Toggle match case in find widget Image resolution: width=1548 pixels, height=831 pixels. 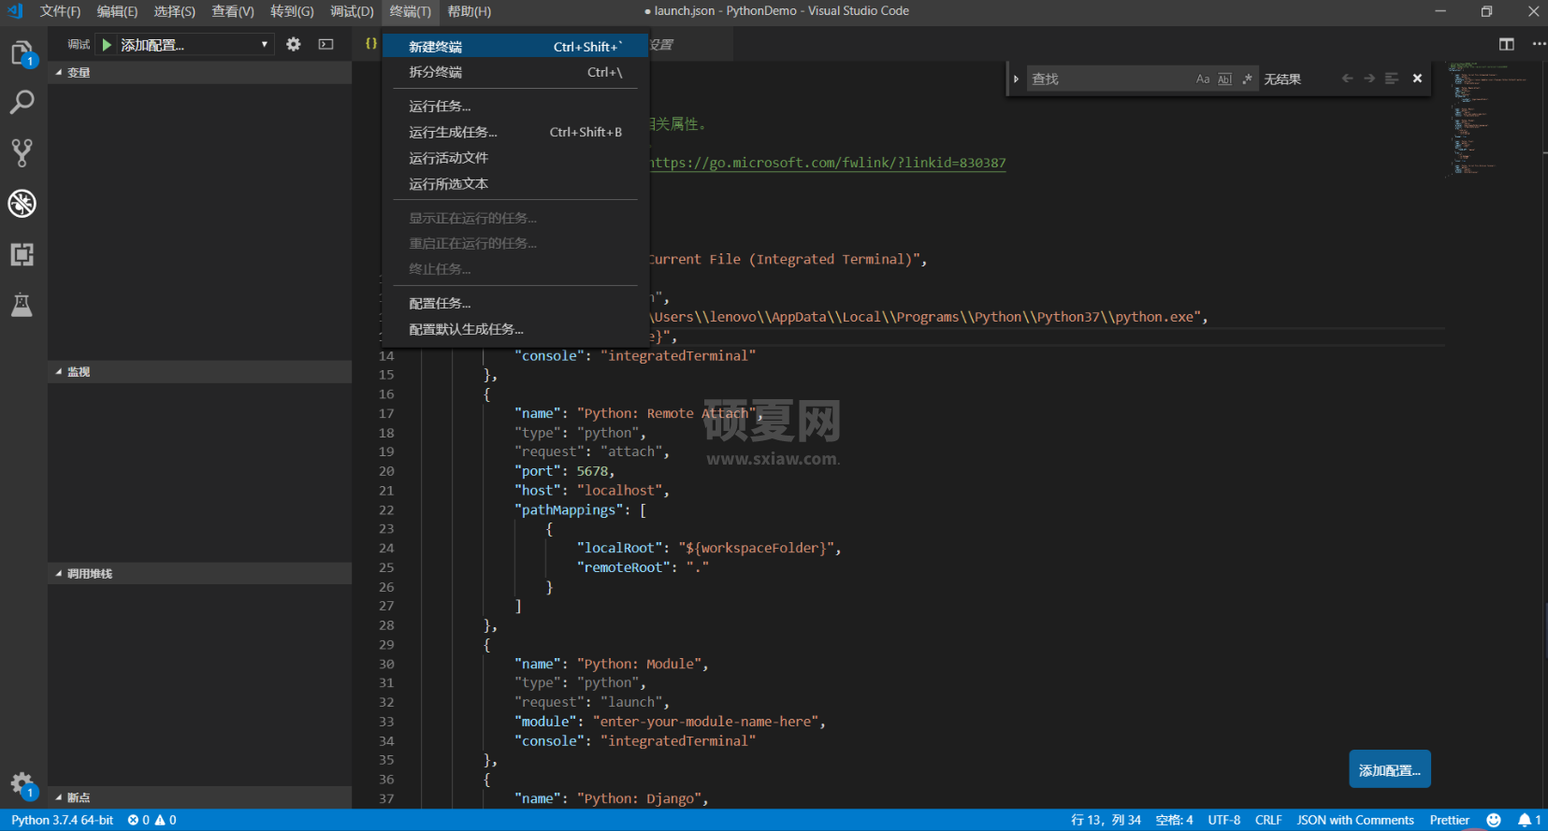tap(1203, 79)
